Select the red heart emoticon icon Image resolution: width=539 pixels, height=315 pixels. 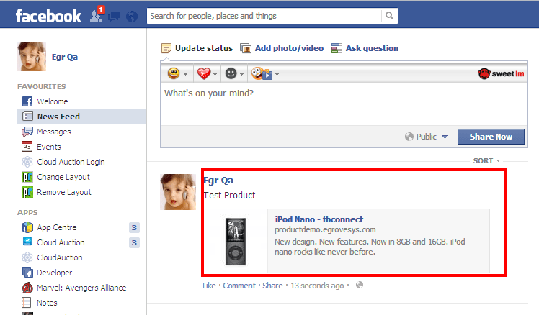pos(203,73)
